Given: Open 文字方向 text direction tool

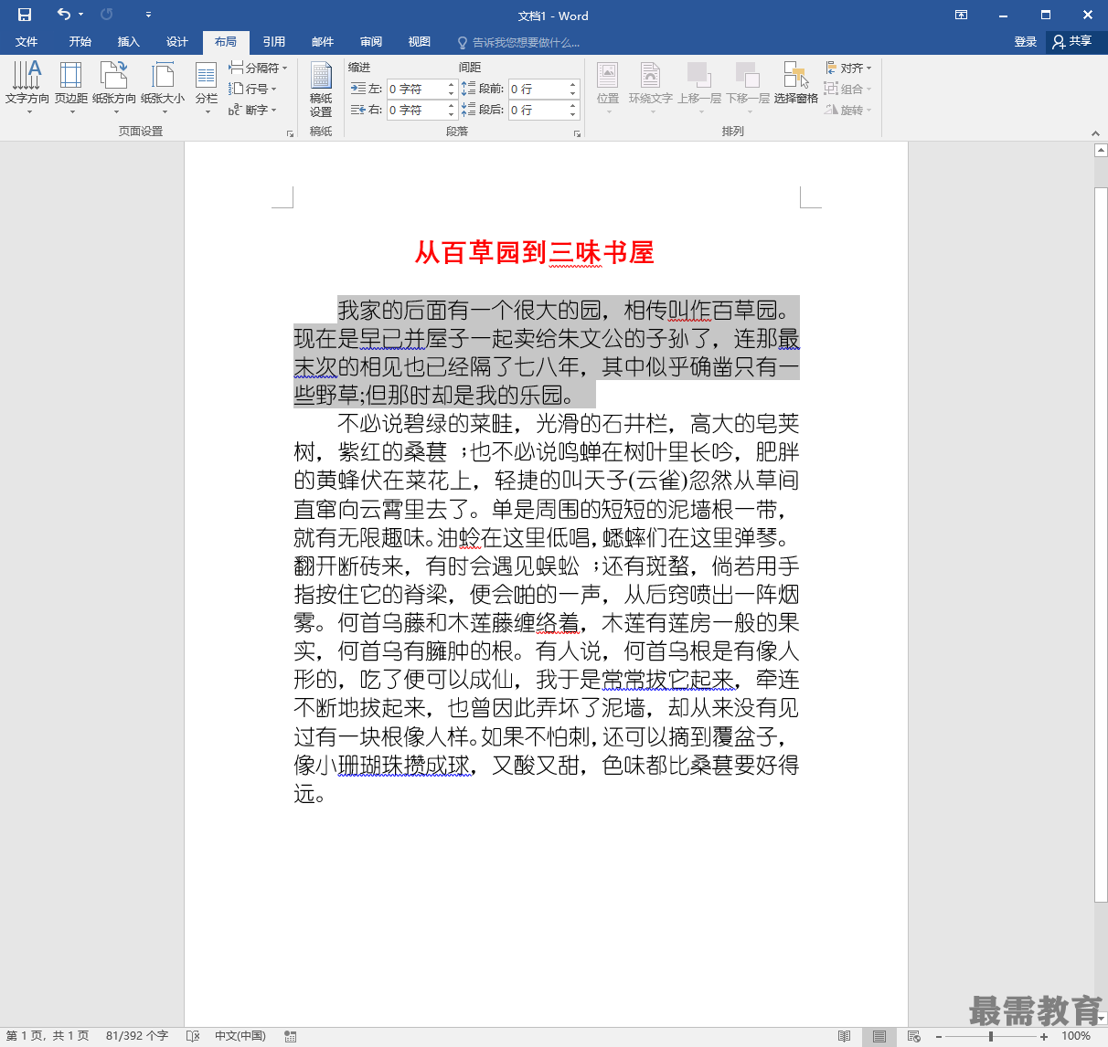Looking at the screenshot, I should coord(27,88).
